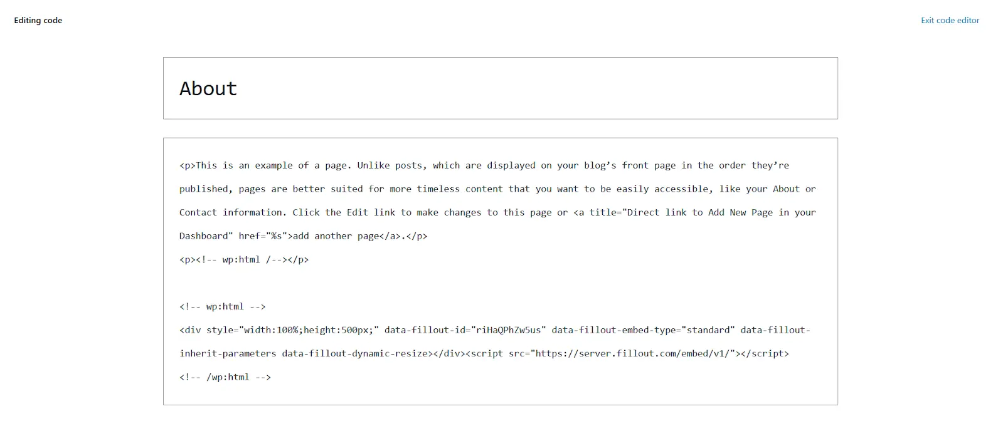Click on the opening wp:html comment line
Screen dimensions: 1003x436
223,306
